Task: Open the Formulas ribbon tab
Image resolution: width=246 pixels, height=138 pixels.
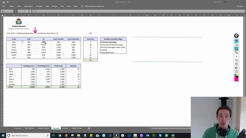Action: point(39,6)
